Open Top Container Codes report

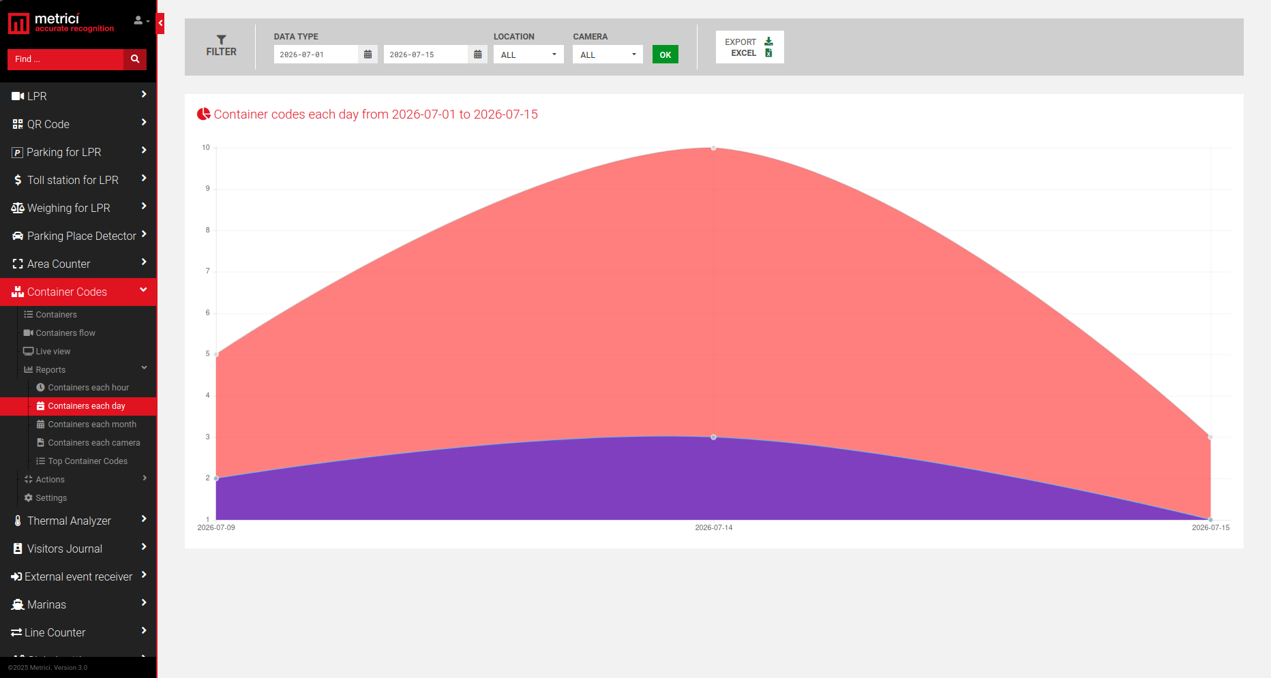[x=87, y=461]
